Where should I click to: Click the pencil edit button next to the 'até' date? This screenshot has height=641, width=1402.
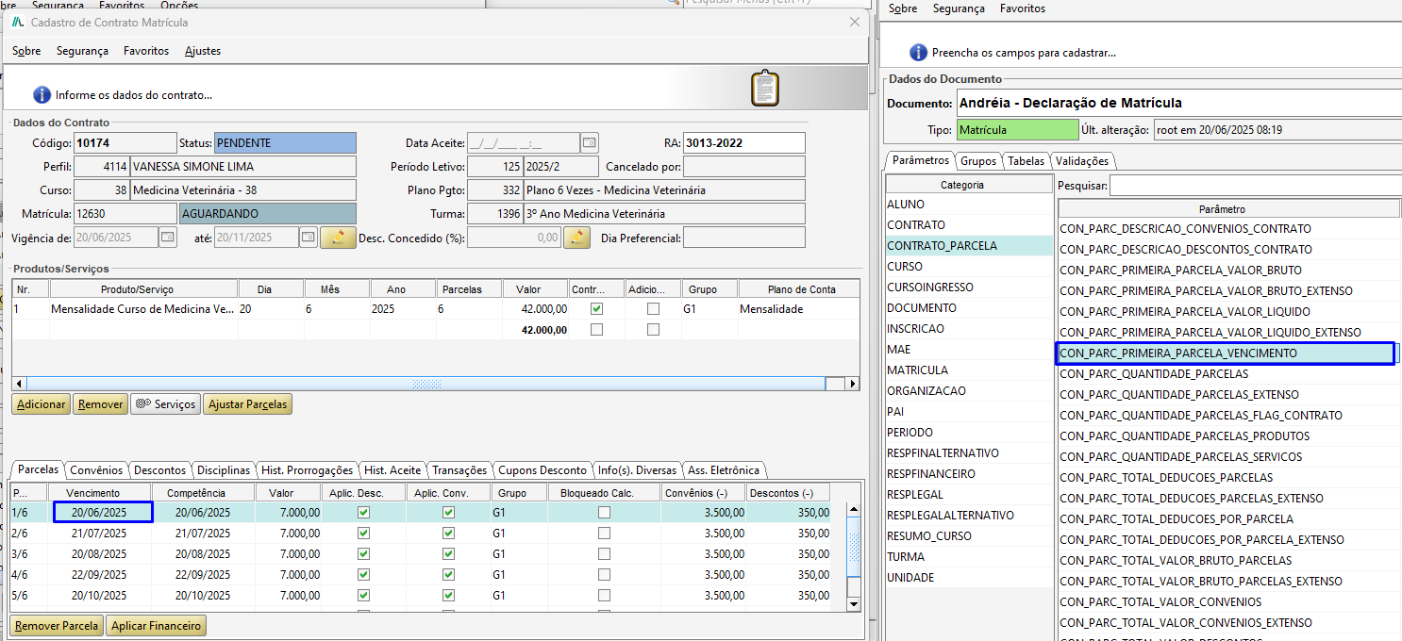pos(338,238)
